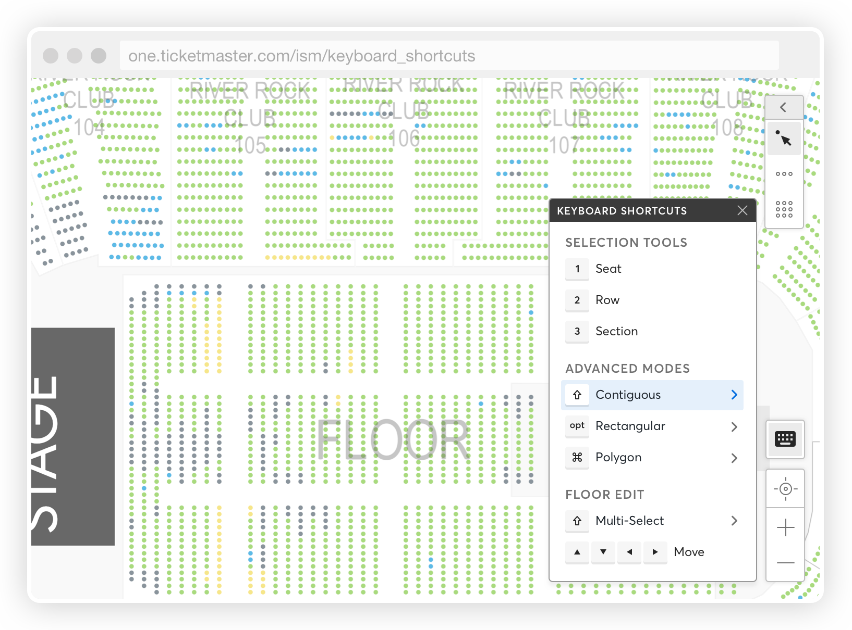Click the ADVANCED MODES heading
Screen dimensions: 852x630
point(627,369)
